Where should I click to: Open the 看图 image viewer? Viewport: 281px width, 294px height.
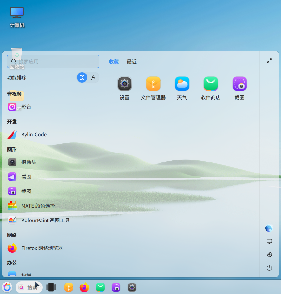pyautogui.click(x=53, y=177)
